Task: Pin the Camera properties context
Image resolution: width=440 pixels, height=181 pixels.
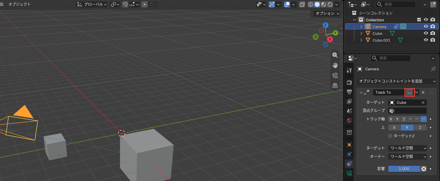Action: 433,69
